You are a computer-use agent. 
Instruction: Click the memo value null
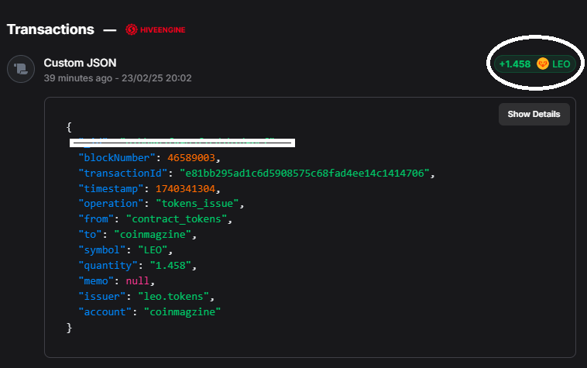coord(137,280)
